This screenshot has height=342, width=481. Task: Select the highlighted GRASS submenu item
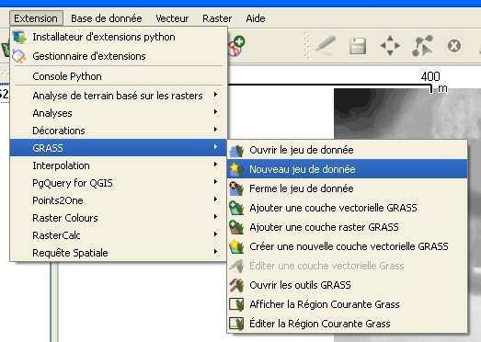tap(119, 148)
